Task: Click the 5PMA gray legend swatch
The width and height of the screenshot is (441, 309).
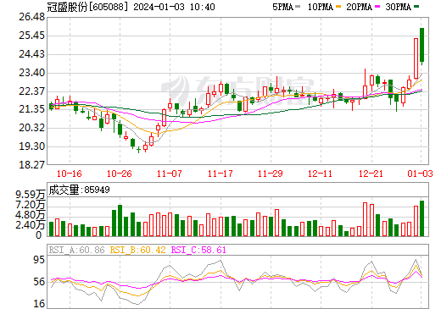Action: coord(298,7)
